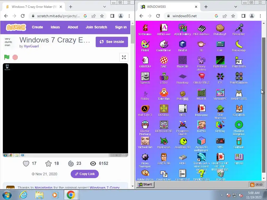The image size is (267, 200).
Task: Open the Solitude icon
Action: pos(239,143)
